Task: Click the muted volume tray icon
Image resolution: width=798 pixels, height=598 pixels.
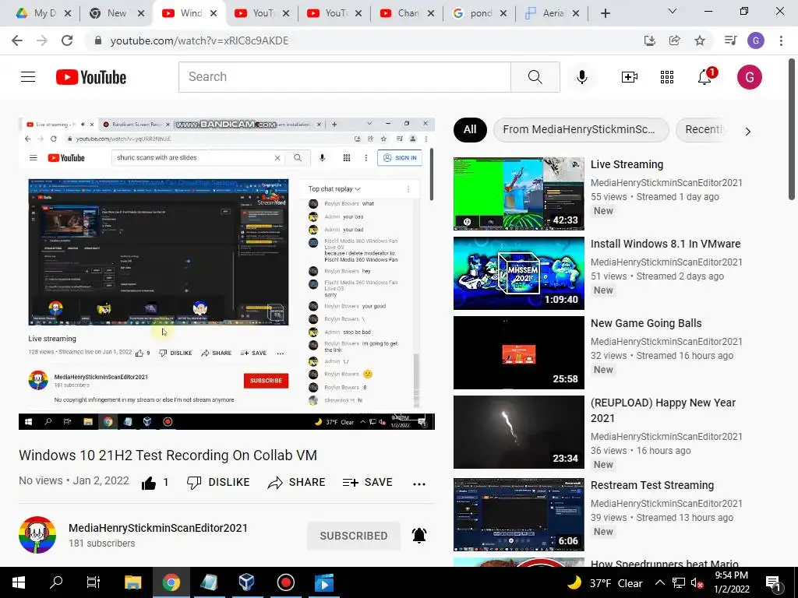Action: (x=697, y=583)
